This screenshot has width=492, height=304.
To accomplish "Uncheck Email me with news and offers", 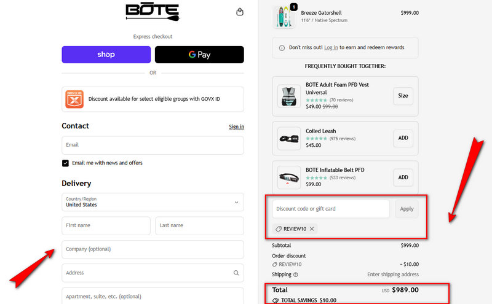I will point(65,163).
